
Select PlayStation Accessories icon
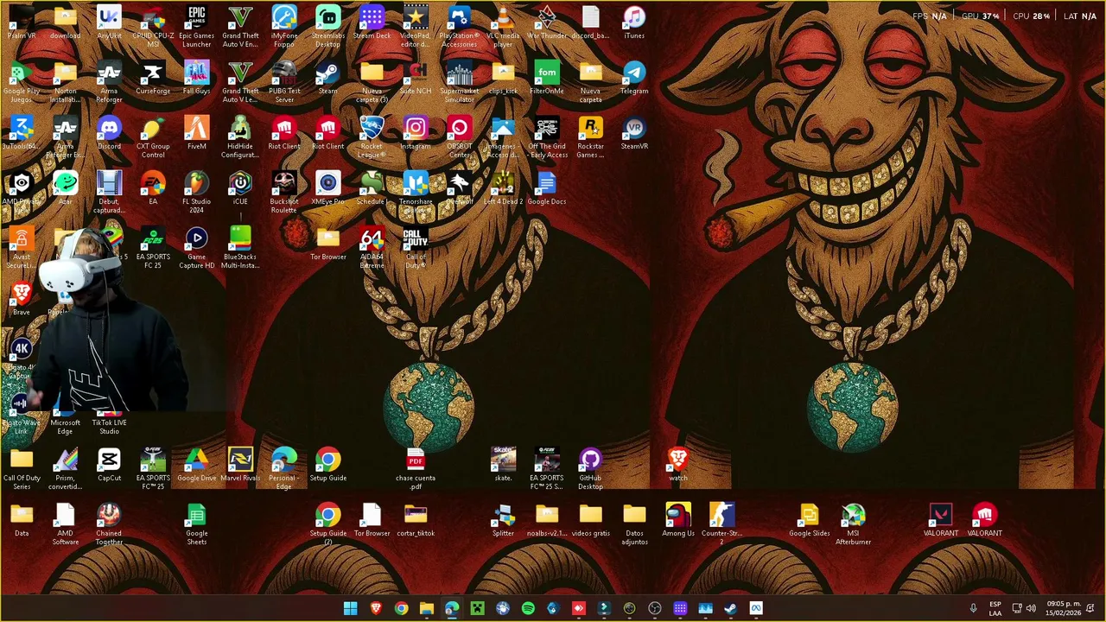460,26
